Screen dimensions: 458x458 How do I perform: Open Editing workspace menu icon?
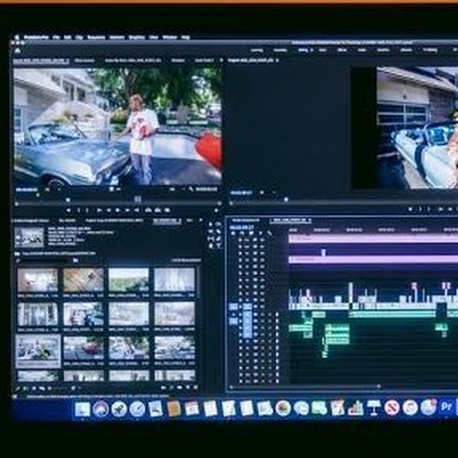311,50
